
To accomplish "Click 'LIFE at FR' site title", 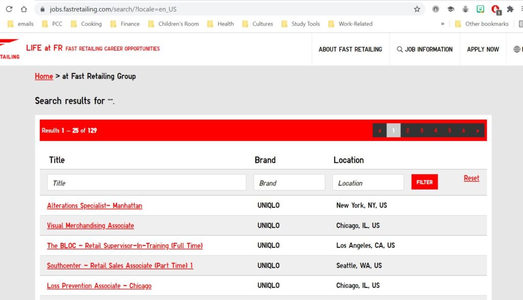I will 44,48.
